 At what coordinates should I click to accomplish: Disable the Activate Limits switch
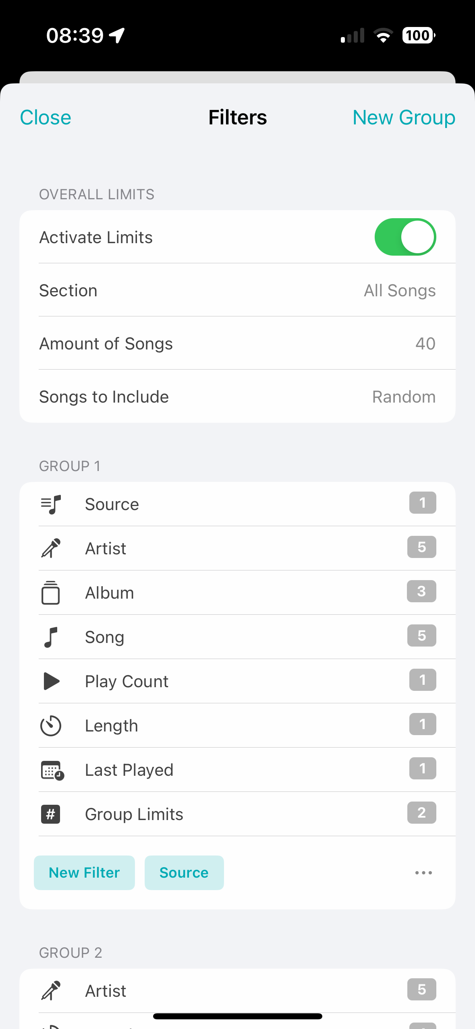pos(405,237)
